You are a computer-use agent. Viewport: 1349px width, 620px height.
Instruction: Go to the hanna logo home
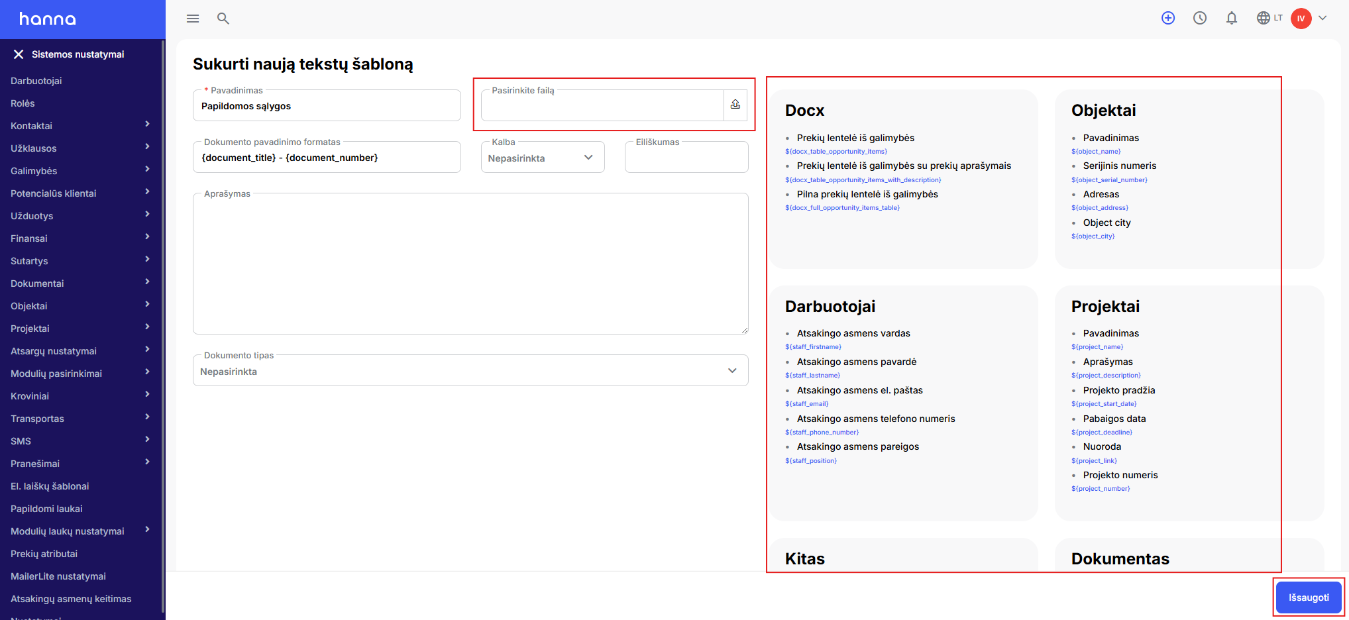coord(48,19)
